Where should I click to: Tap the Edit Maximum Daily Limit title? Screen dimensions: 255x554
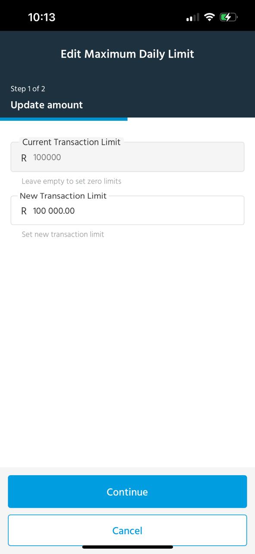click(127, 54)
